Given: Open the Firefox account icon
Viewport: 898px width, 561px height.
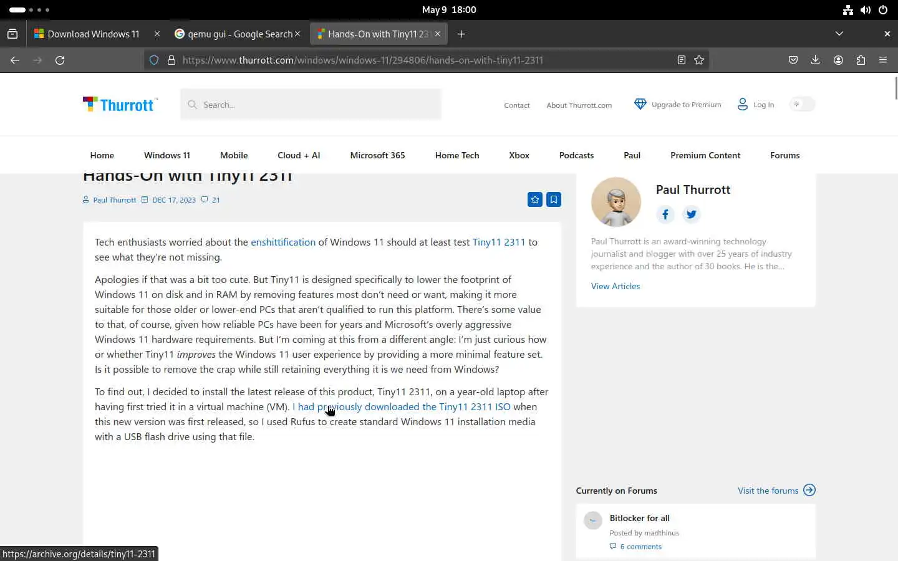Looking at the screenshot, I should (838, 60).
